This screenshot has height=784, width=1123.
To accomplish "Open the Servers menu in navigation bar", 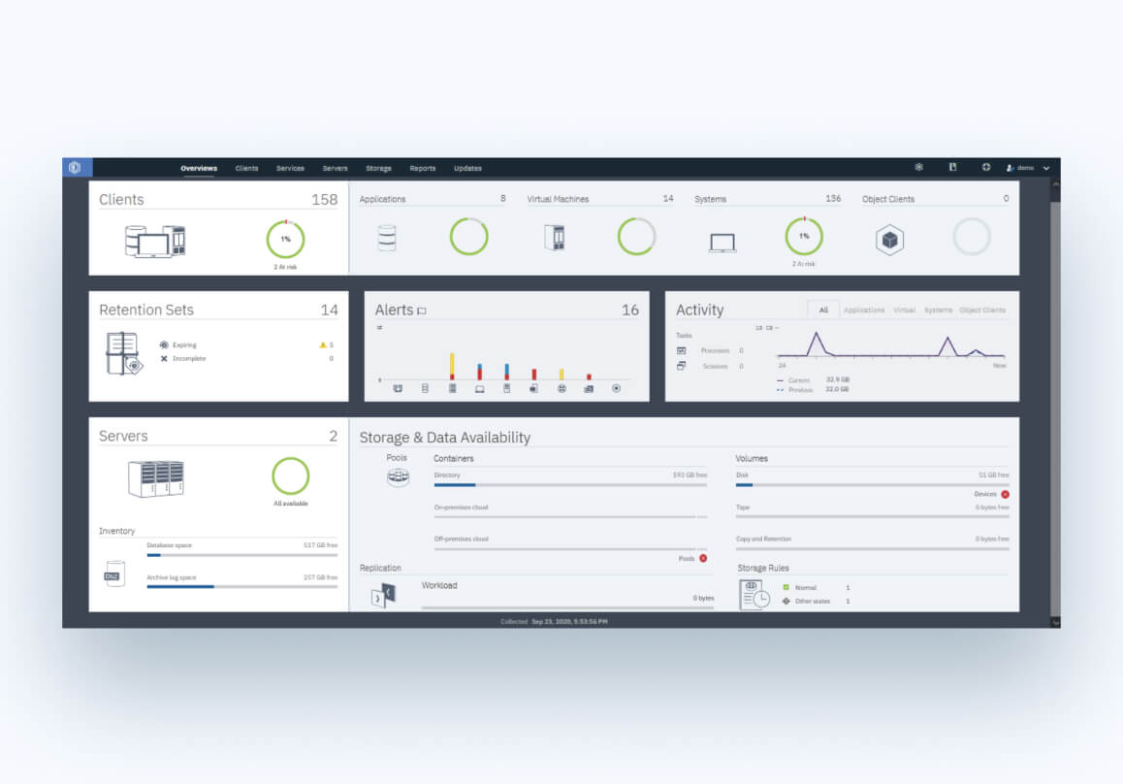I will [x=335, y=169].
